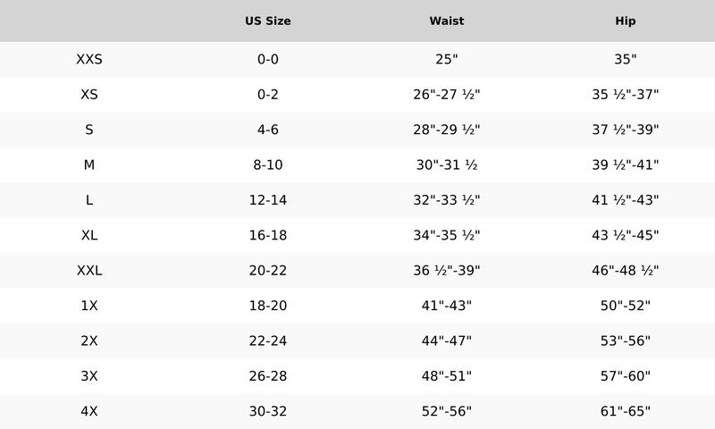Select the XXS size label
Screen dimensions: 715x429
click(x=89, y=59)
